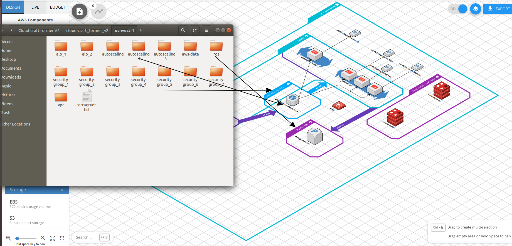Open the security-group_1 folder

61,76
